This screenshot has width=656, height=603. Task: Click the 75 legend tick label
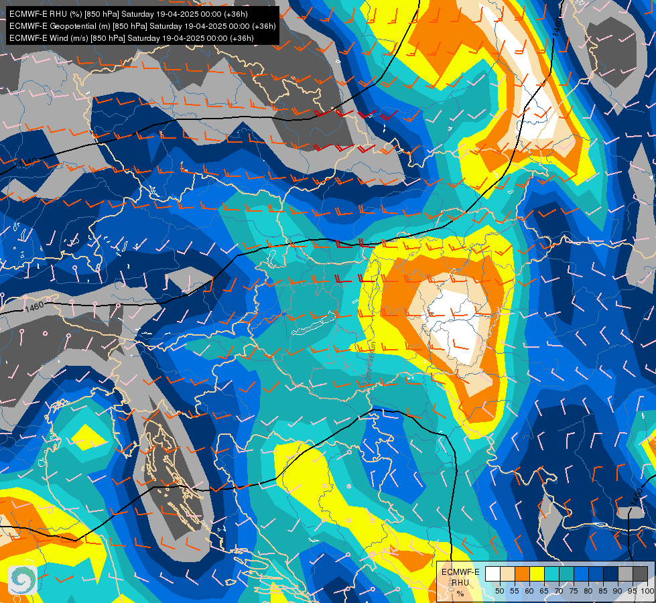tap(574, 592)
